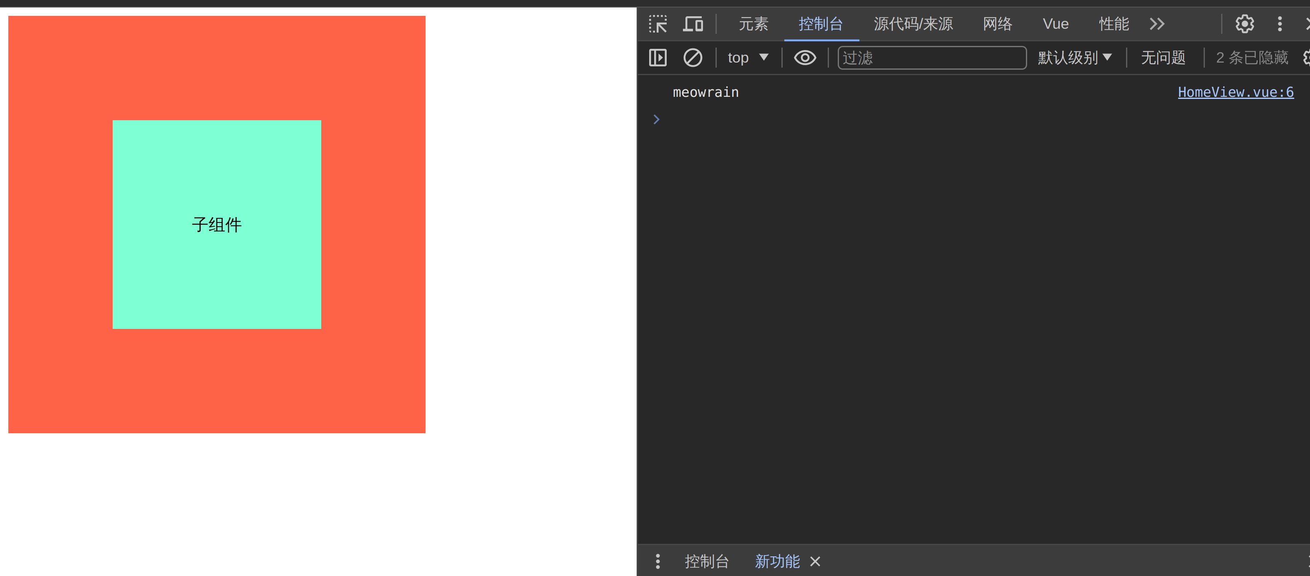The width and height of the screenshot is (1310, 576).
Task: Focus the 过滤 console filter field
Action: tap(931, 58)
